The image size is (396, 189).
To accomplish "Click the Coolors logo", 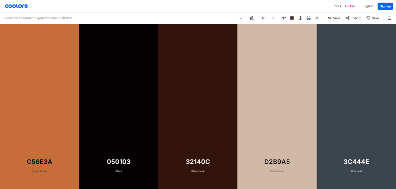I will click(16, 6).
